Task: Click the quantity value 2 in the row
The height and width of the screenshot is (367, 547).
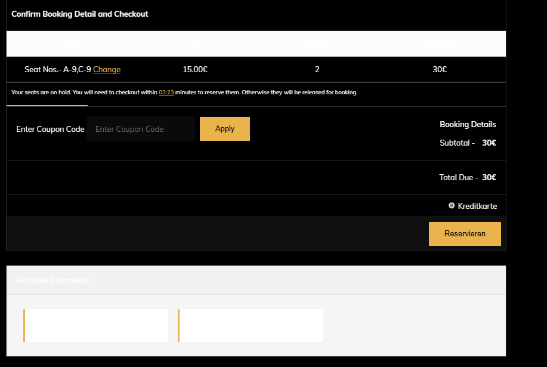Action: [x=317, y=69]
